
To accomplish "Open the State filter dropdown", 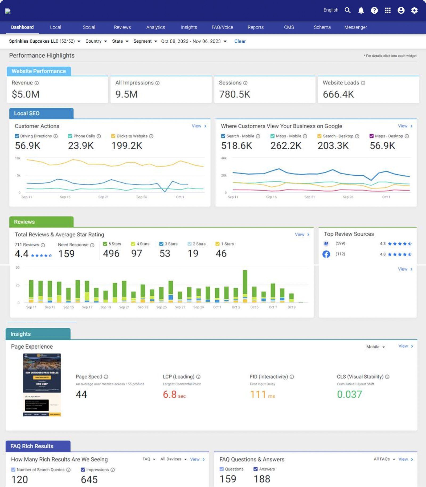I will pyautogui.click(x=120, y=41).
